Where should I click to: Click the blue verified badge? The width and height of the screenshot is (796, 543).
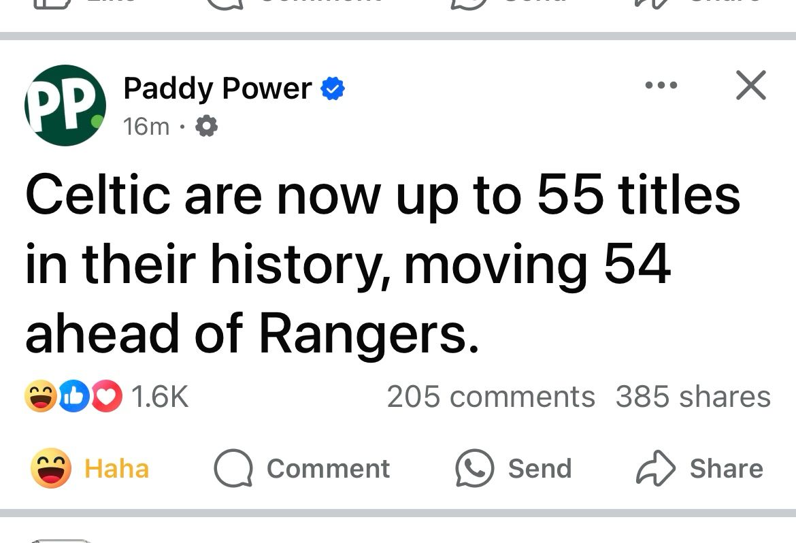pos(333,88)
